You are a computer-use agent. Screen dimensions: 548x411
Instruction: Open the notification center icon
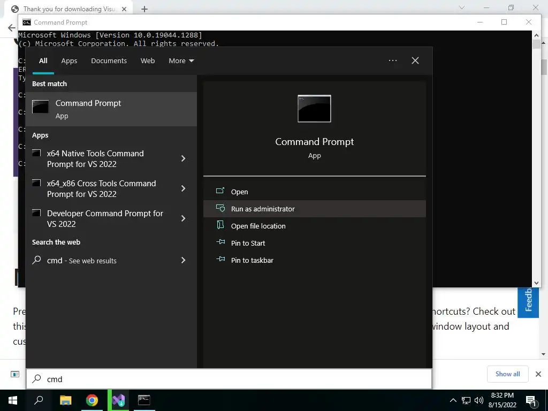click(531, 400)
